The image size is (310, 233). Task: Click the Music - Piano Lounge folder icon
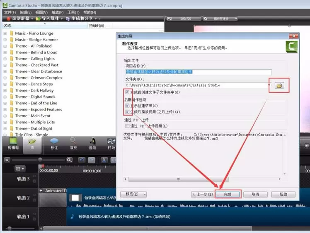click(12, 33)
